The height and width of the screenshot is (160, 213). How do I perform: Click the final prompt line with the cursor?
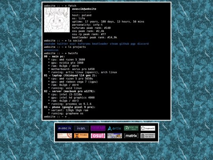tap(57, 117)
